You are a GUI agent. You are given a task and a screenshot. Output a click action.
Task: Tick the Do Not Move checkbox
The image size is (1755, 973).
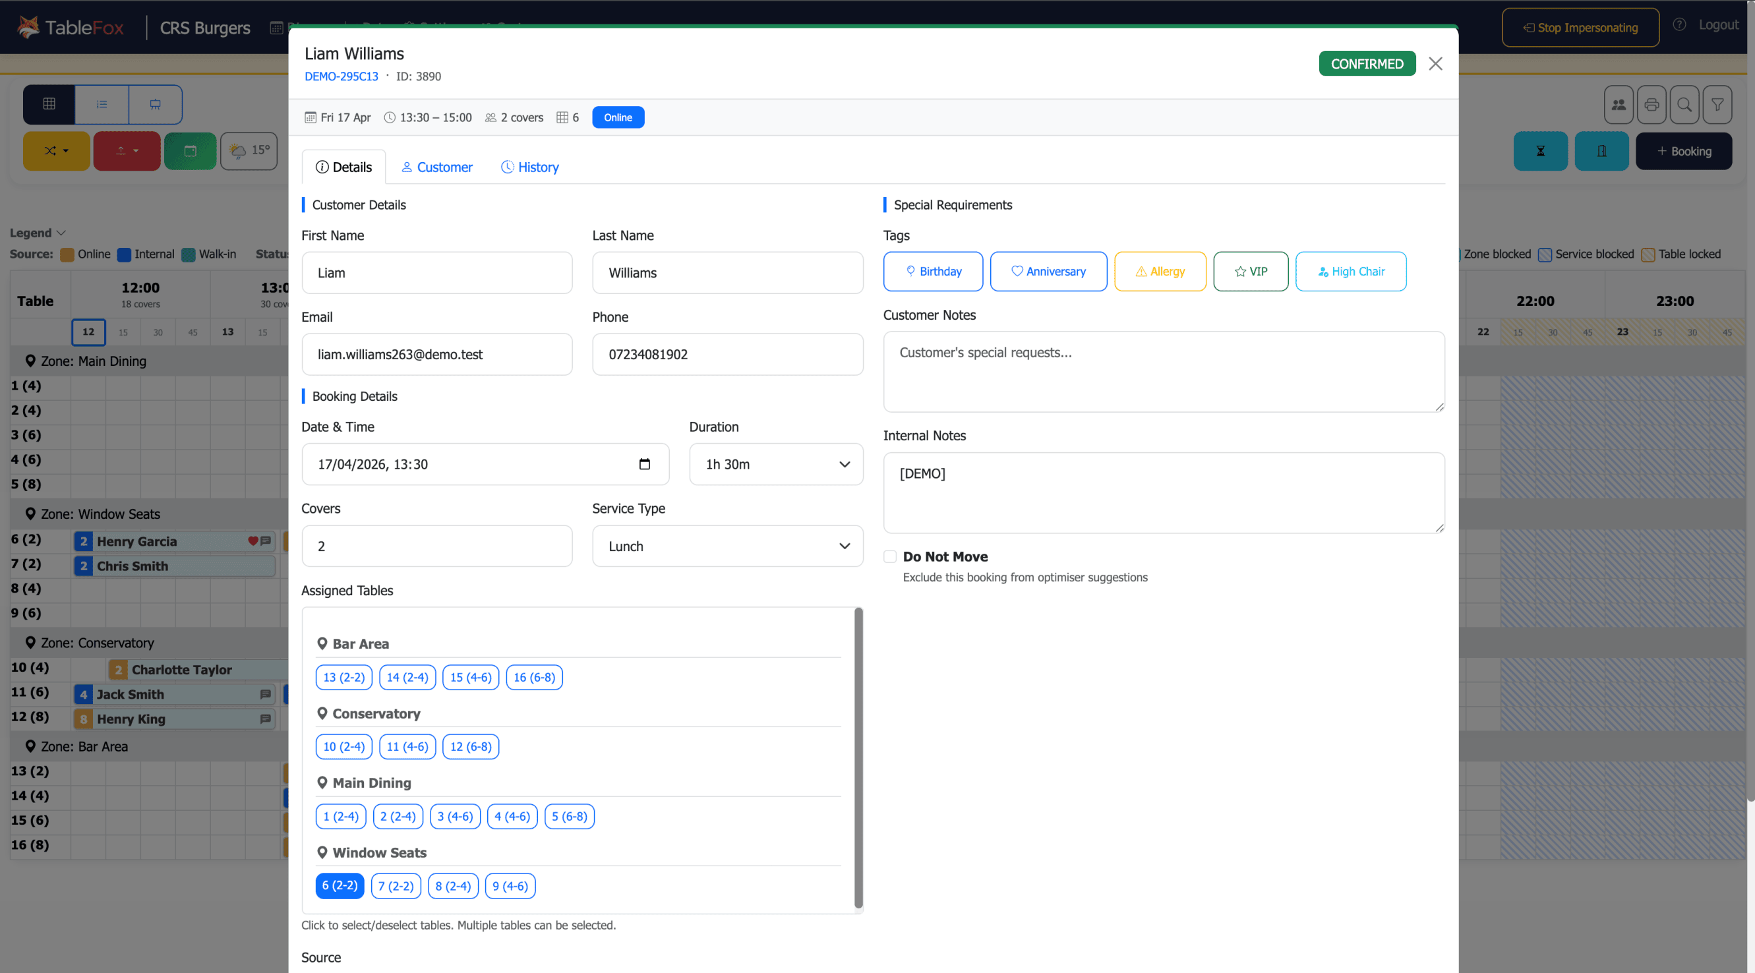coord(890,556)
